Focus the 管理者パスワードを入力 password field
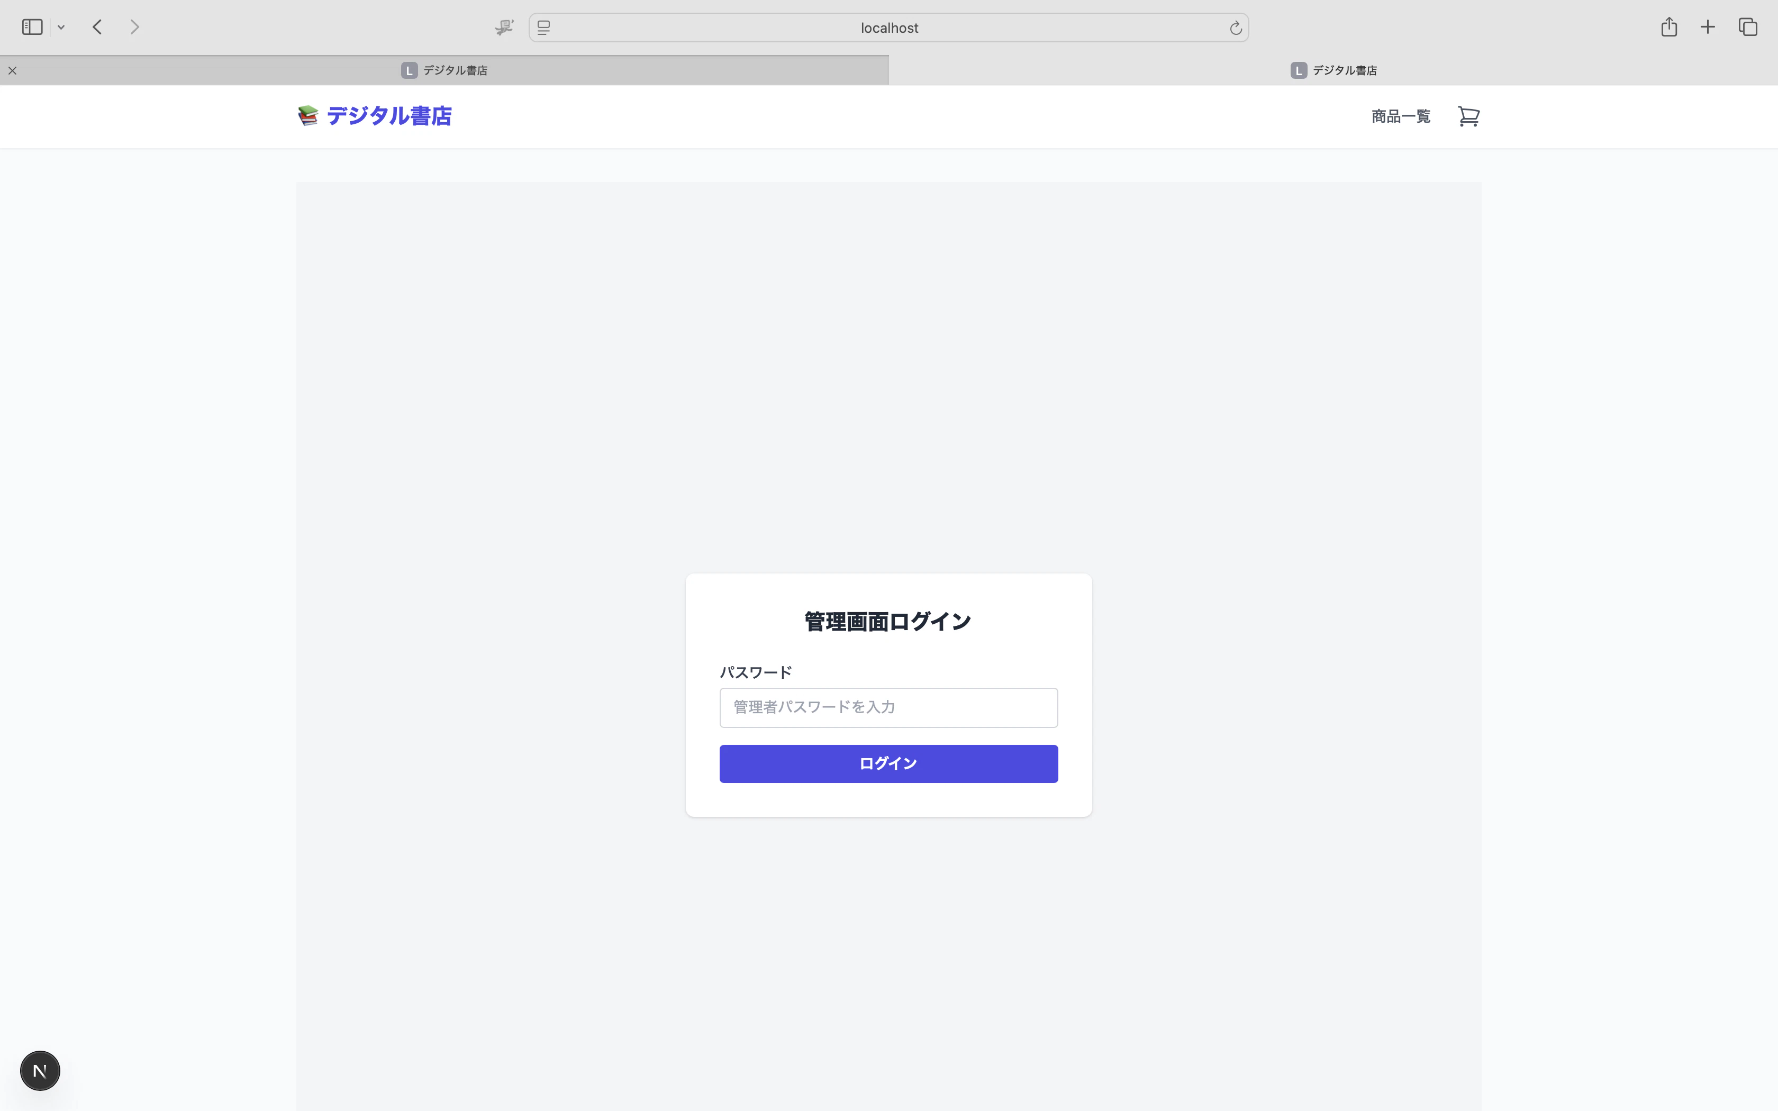This screenshot has height=1111, width=1778. click(888, 708)
